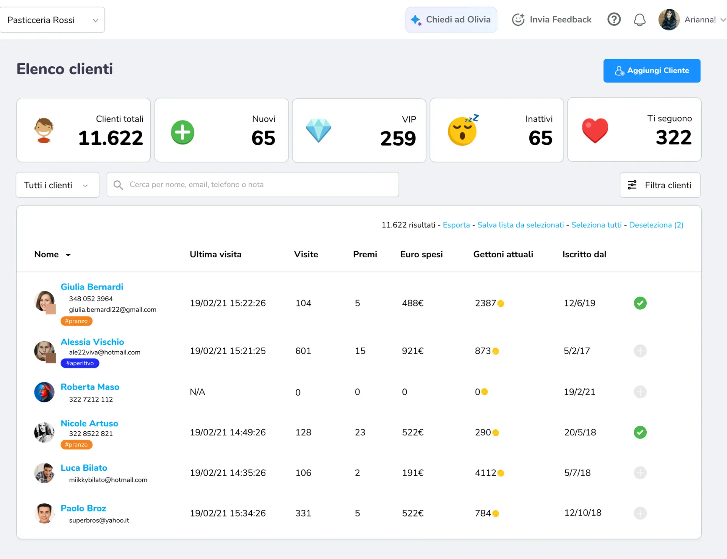The width and height of the screenshot is (727, 559).
Task: Click Salva lista da selezionati
Action: pyautogui.click(x=521, y=225)
